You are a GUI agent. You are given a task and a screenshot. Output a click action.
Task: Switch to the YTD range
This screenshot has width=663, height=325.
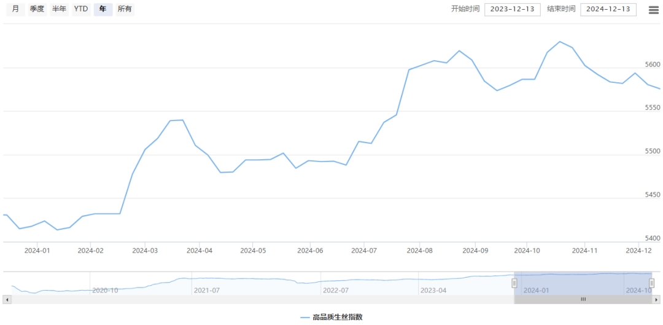pyautogui.click(x=81, y=9)
